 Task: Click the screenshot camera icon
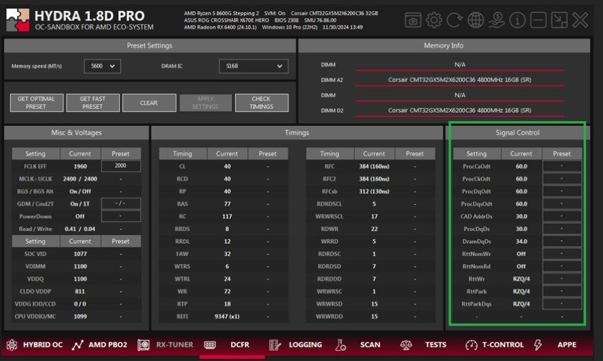(413, 20)
